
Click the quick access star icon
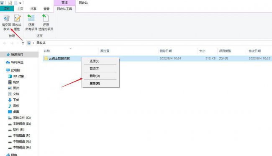(x=8, y=55)
